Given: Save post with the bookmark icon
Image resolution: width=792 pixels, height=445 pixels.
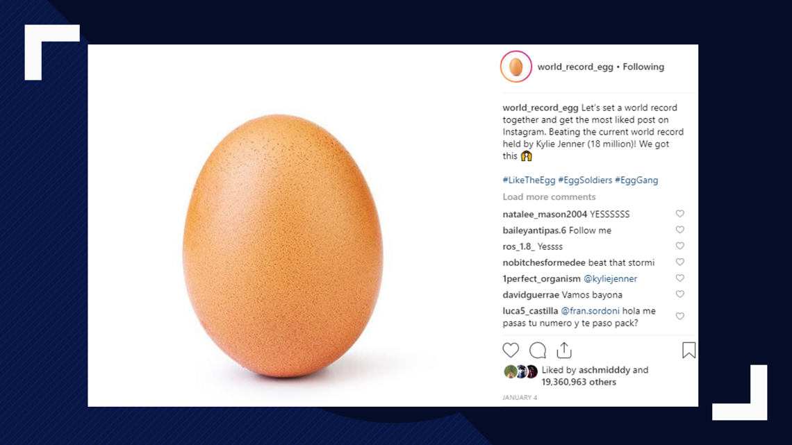Looking at the screenshot, I should [688, 350].
